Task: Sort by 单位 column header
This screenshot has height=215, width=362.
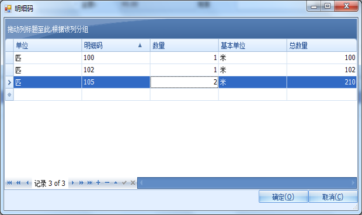Action: (x=47, y=45)
